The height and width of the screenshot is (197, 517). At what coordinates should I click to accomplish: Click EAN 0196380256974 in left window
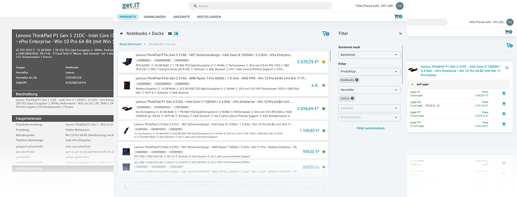pos(76,83)
